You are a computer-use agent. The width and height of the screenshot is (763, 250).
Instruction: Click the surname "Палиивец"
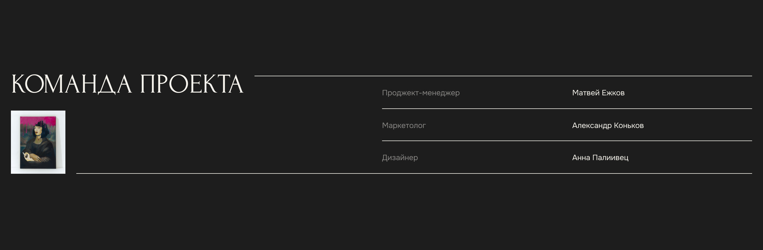pyautogui.click(x=610, y=158)
